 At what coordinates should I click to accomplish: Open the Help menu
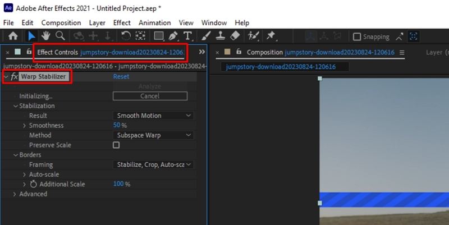(242, 22)
